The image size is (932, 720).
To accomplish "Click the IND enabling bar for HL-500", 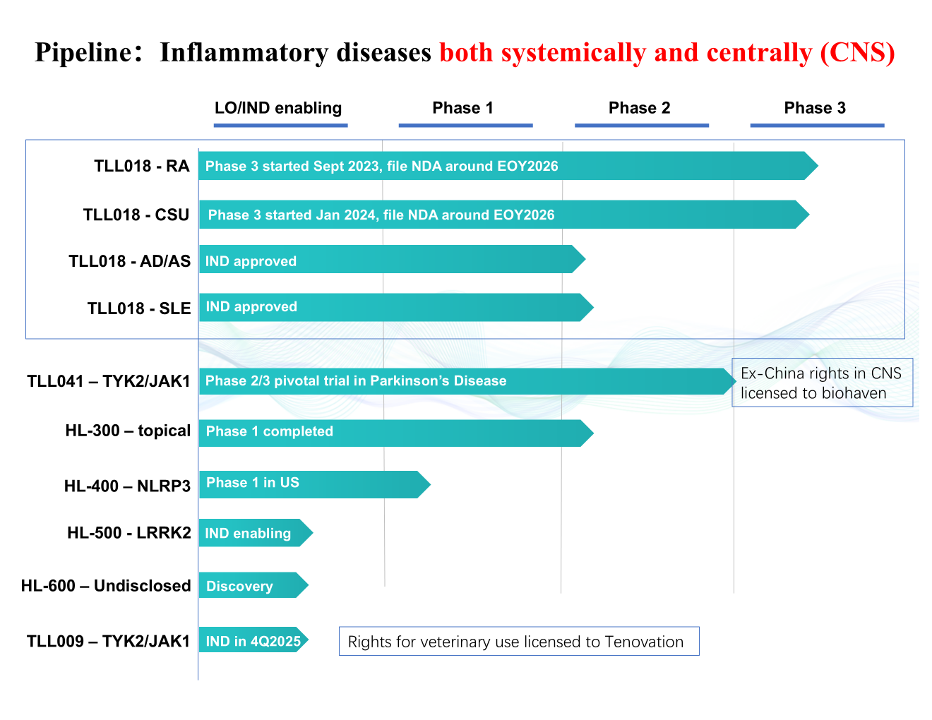I will (x=253, y=534).
